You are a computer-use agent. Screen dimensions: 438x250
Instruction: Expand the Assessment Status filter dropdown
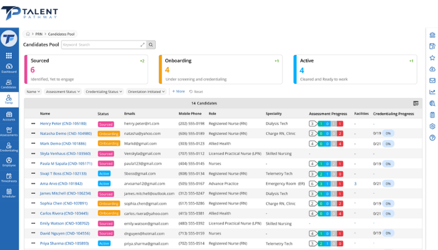point(63,91)
